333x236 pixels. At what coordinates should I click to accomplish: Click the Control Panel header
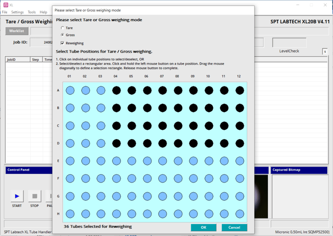coord(29,170)
